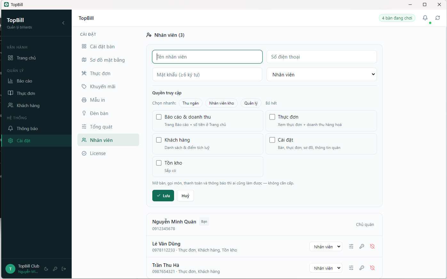Open the notification bell in header
Screen dimensions: 447x279
(x=425, y=18)
